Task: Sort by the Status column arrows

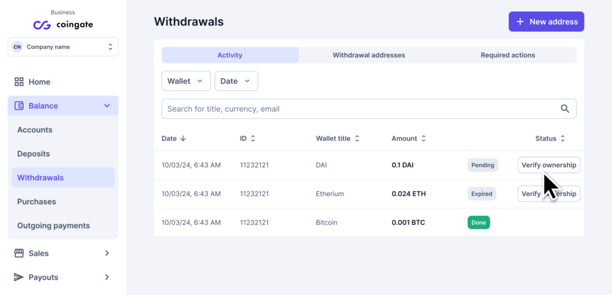Action: (x=562, y=138)
